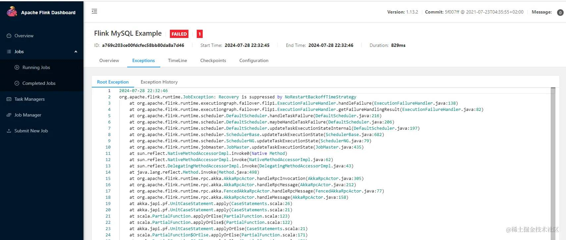Image resolution: width=566 pixels, height=240 pixels.
Task: Switch to the TimeLine tab
Action: pos(178,60)
